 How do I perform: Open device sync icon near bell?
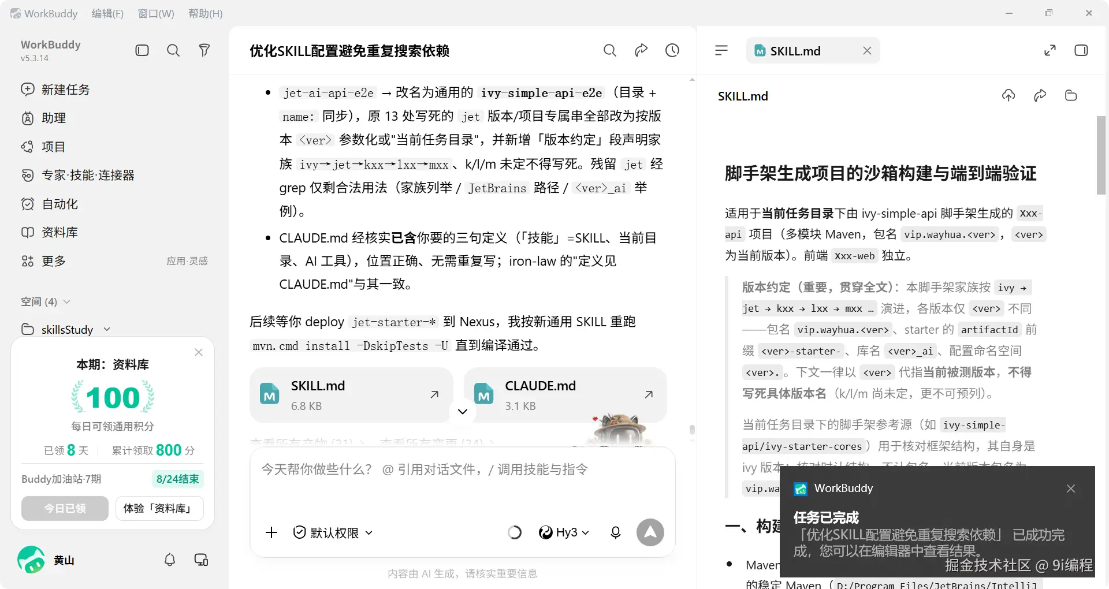click(201, 560)
